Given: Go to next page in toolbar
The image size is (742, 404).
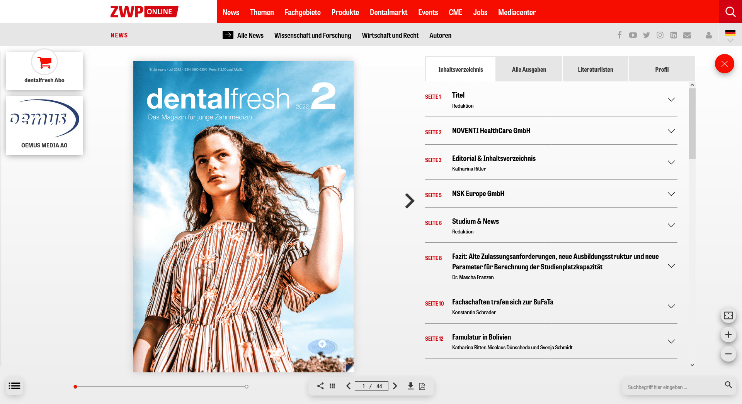Looking at the screenshot, I should click(x=395, y=386).
